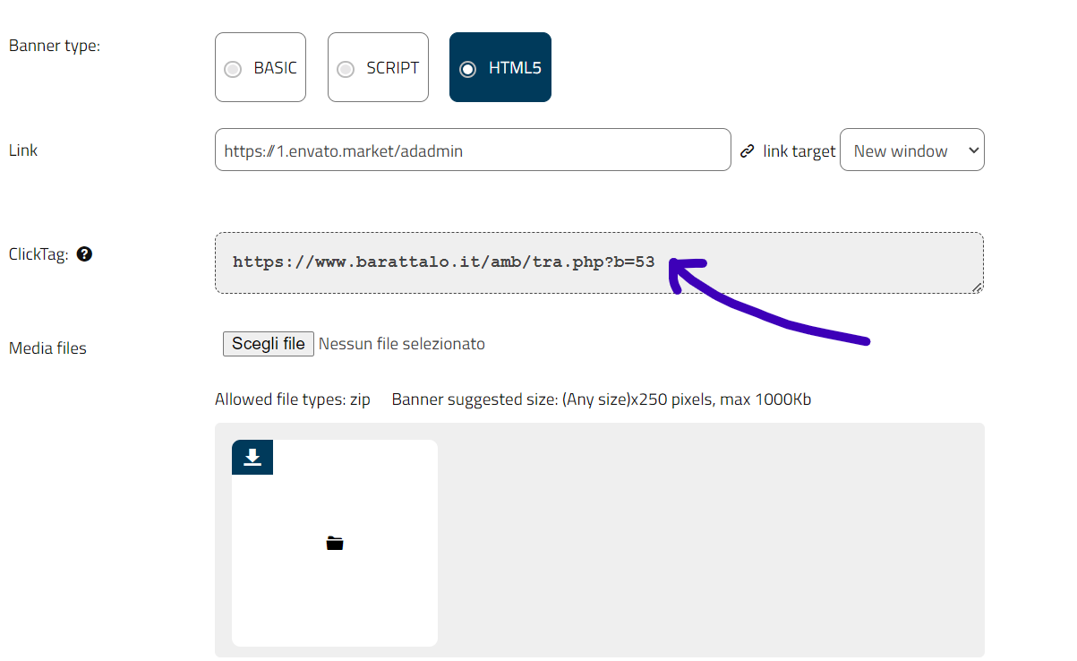The image size is (1077, 661).
Task: Click the "Media files" field label
Action: 47,348
